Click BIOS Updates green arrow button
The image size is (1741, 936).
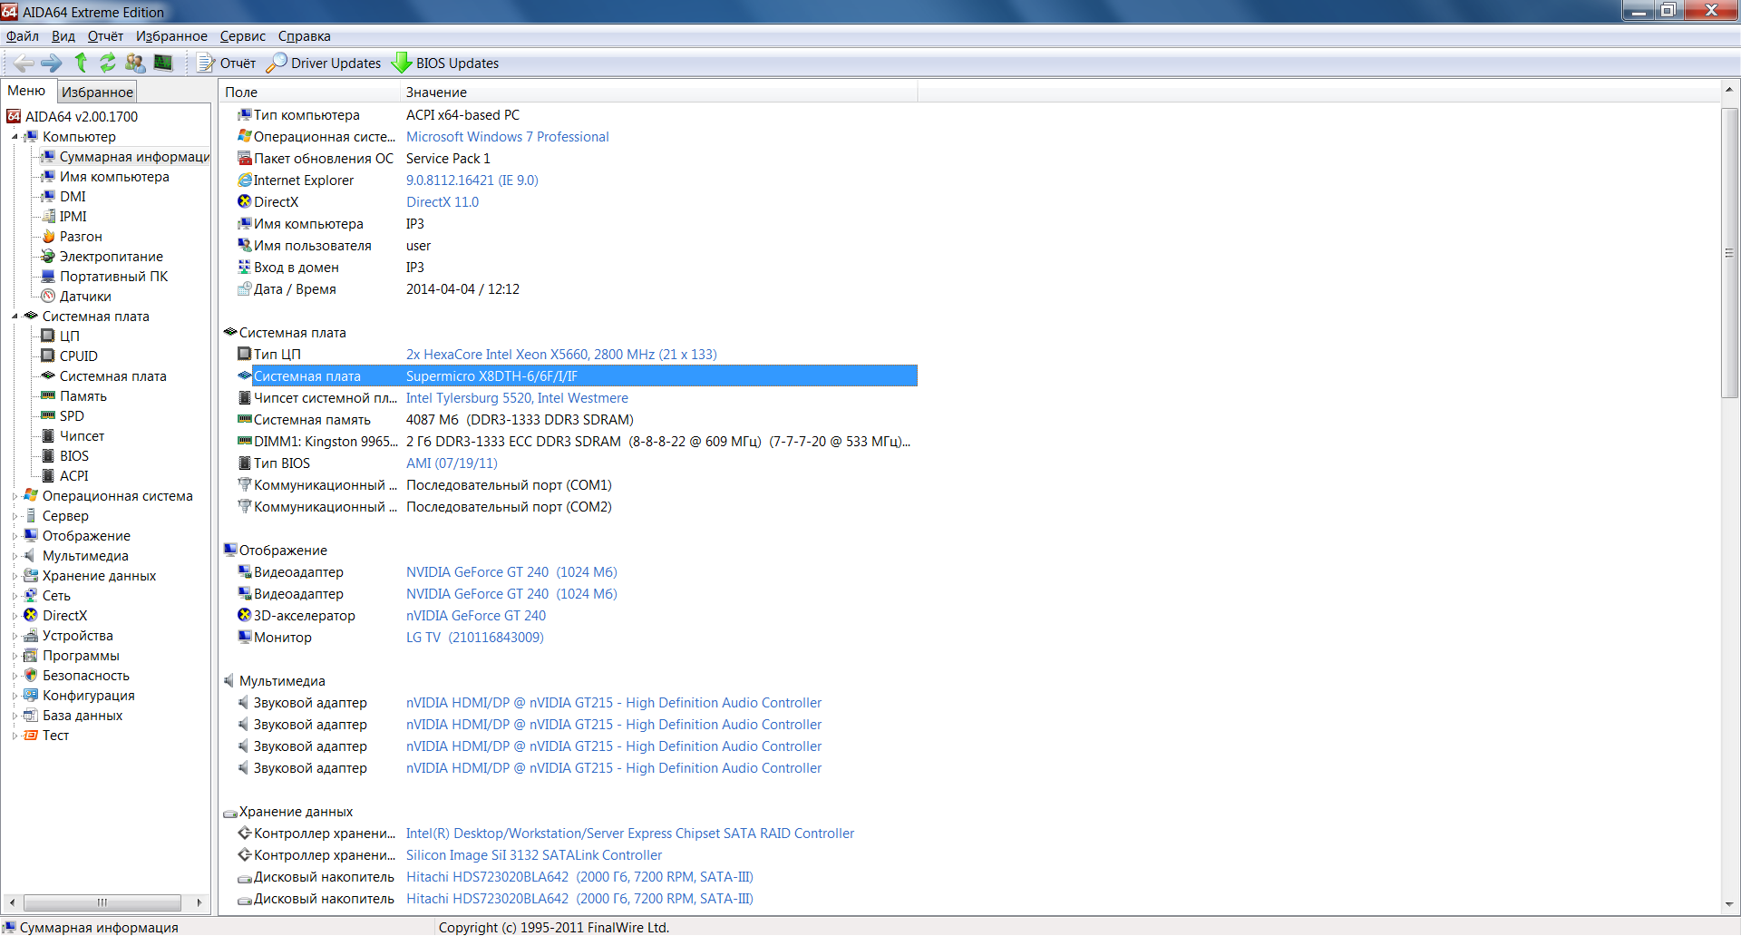click(x=445, y=63)
